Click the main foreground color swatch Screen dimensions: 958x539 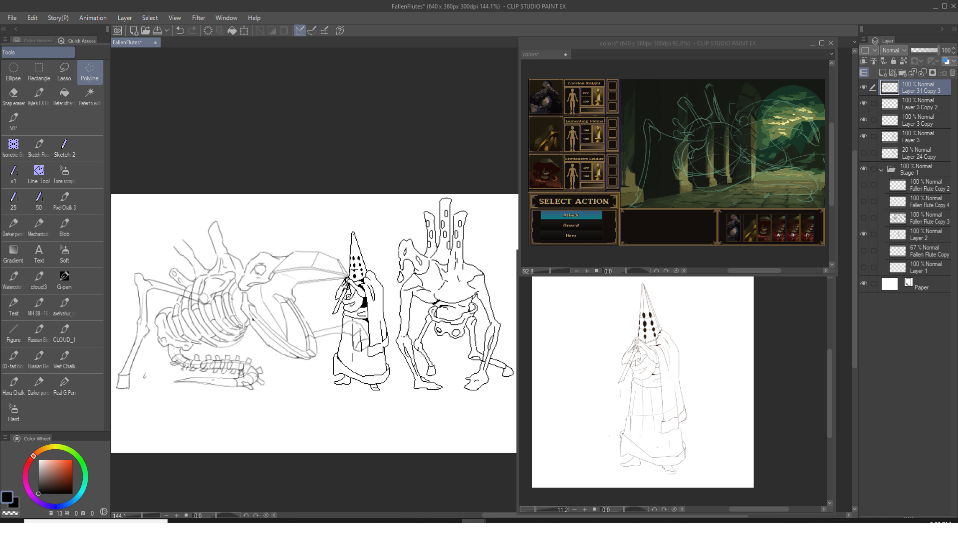coord(7,497)
